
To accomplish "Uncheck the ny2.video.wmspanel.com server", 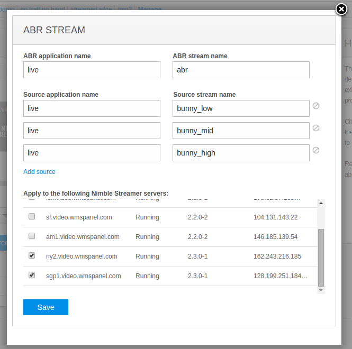I will (x=32, y=256).
